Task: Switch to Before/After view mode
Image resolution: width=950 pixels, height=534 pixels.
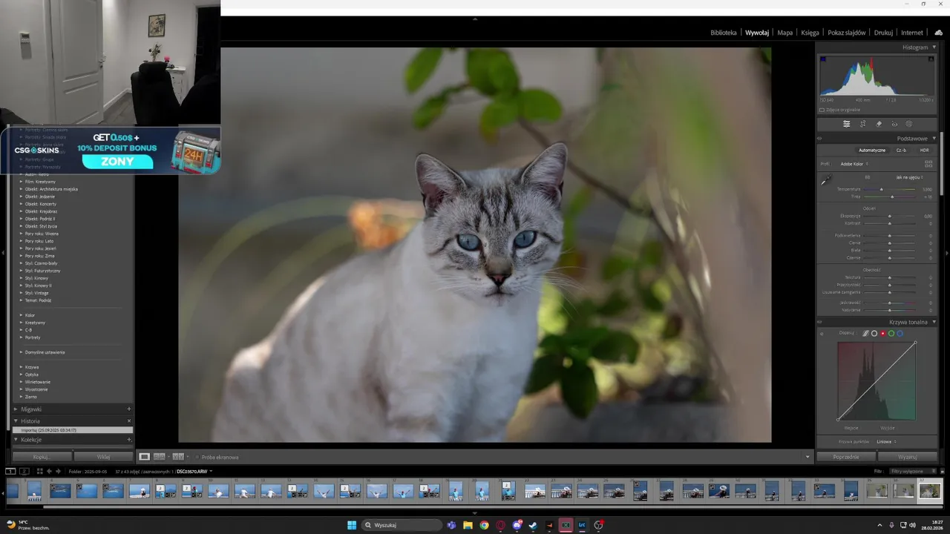Action: coord(178,457)
